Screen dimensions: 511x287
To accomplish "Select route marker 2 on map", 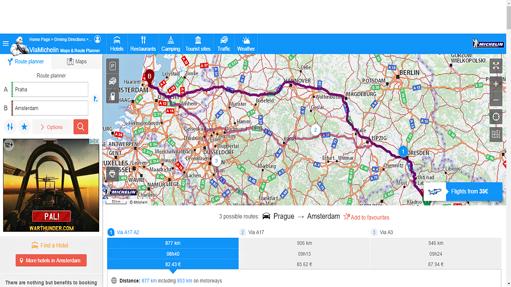I will point(315,130).
